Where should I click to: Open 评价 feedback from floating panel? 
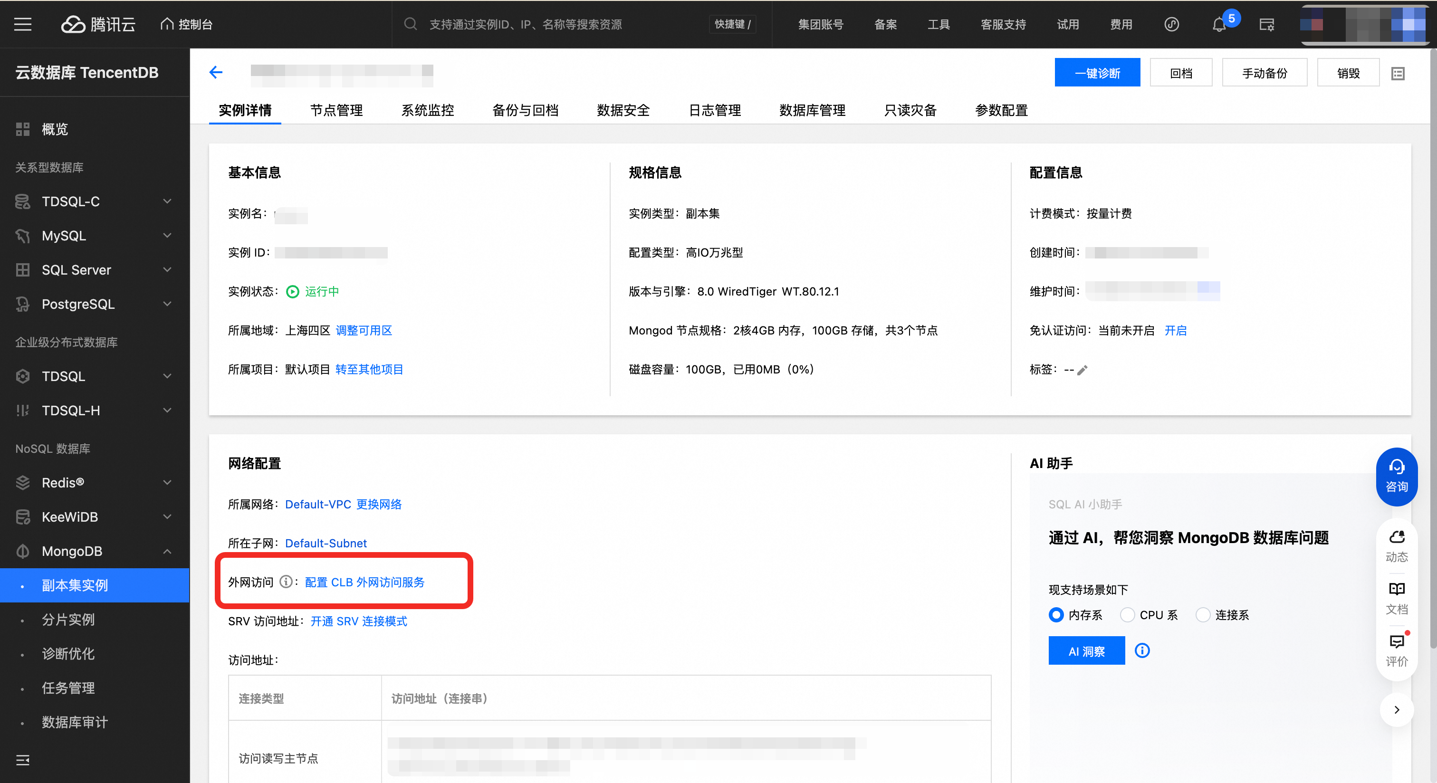click(x=1397, y=651)
